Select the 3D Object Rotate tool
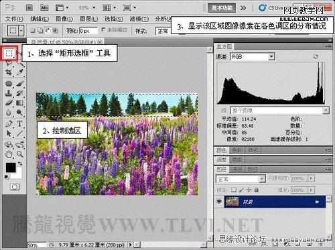This screenshot has height=250, width=335. [x=9, y=145]
